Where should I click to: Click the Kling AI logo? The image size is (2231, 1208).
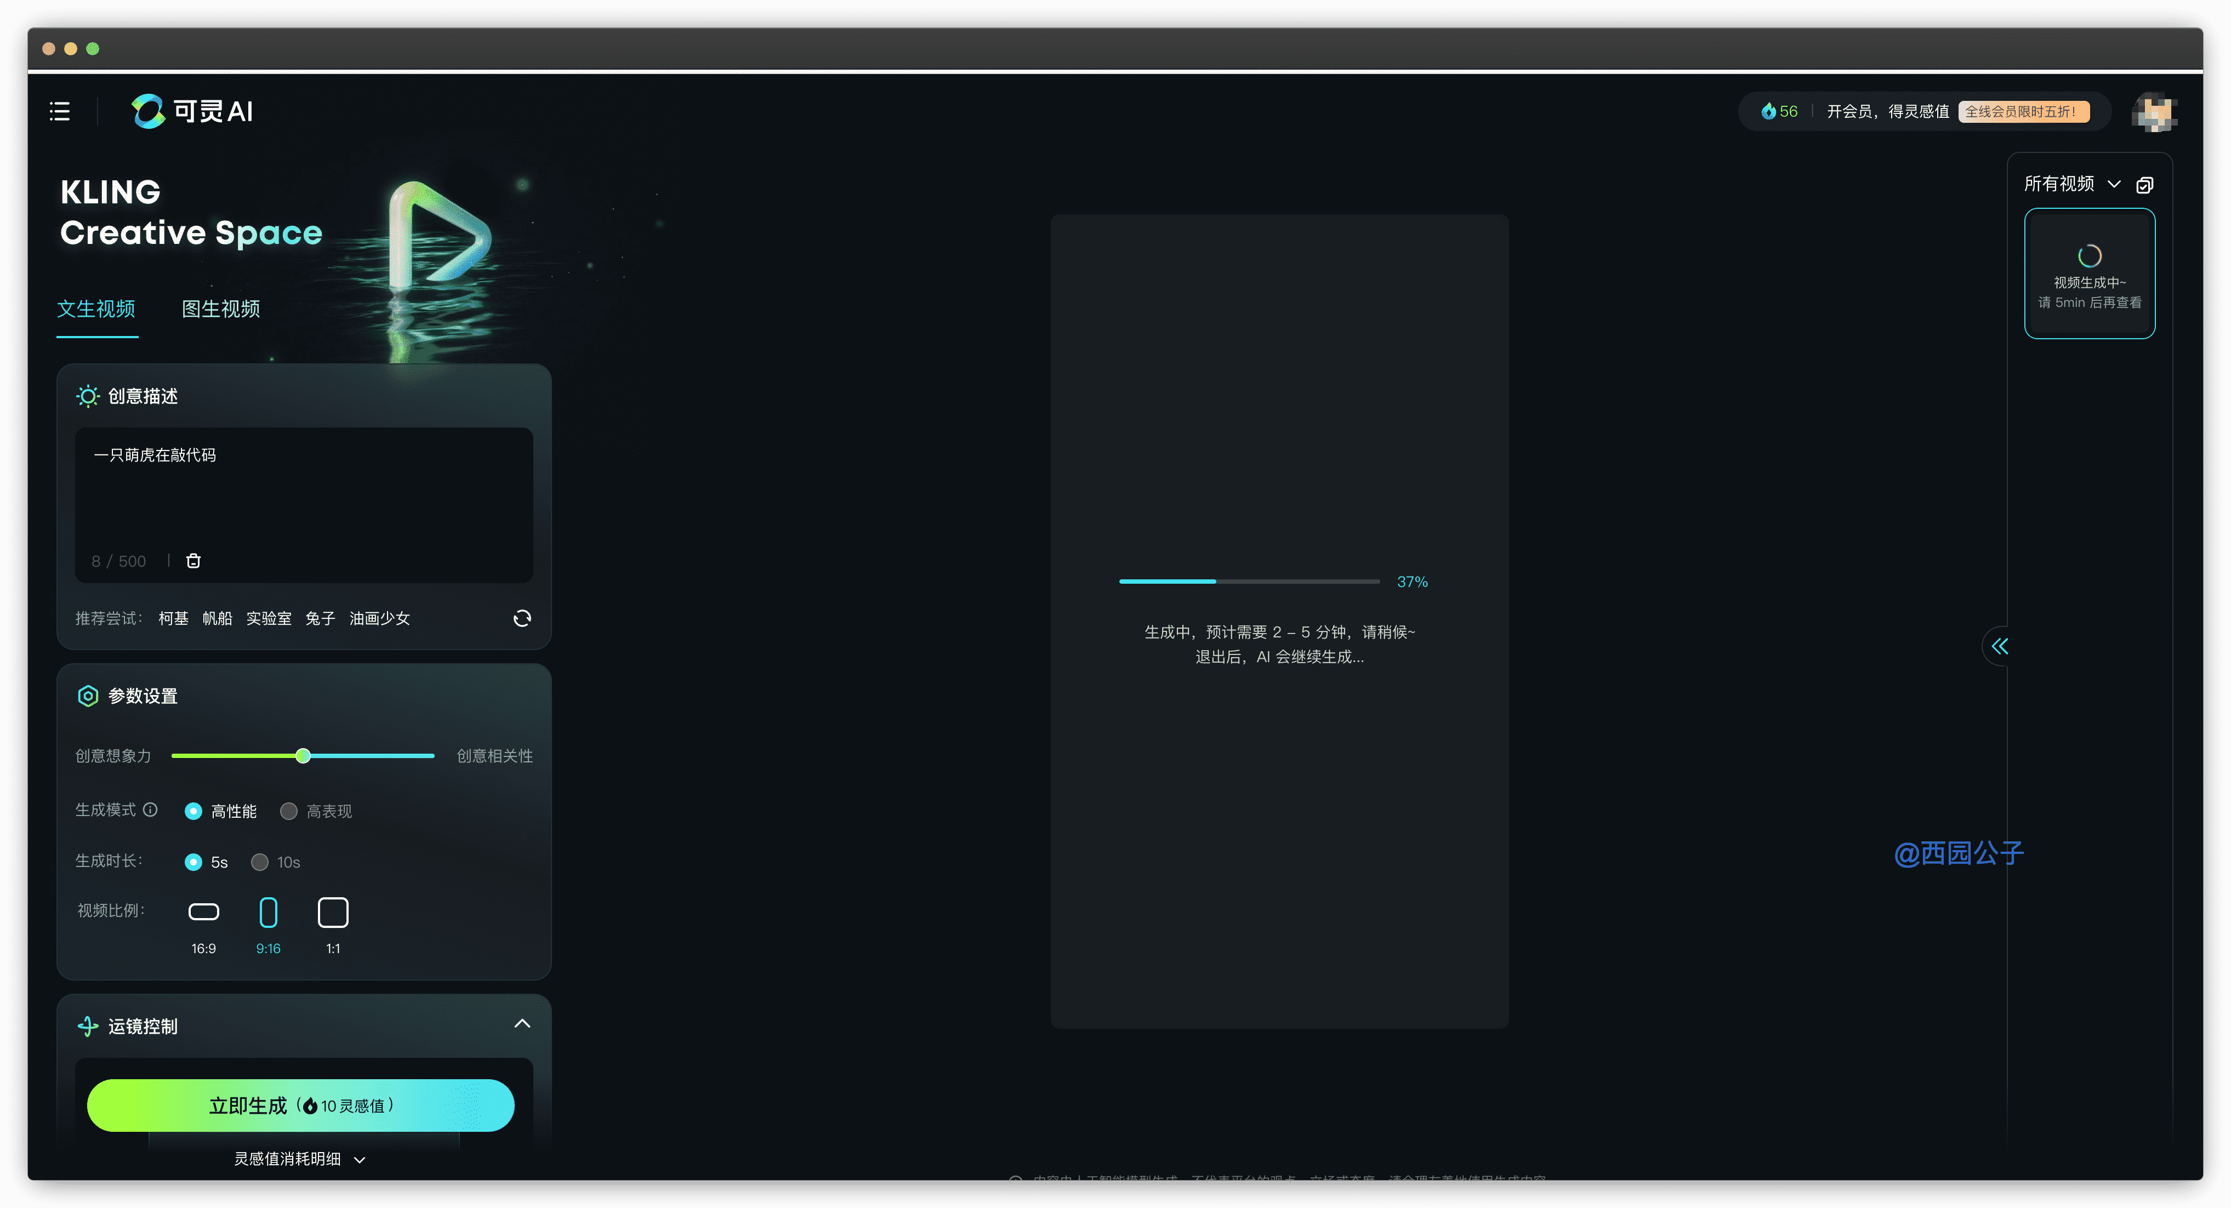(192, 111)
